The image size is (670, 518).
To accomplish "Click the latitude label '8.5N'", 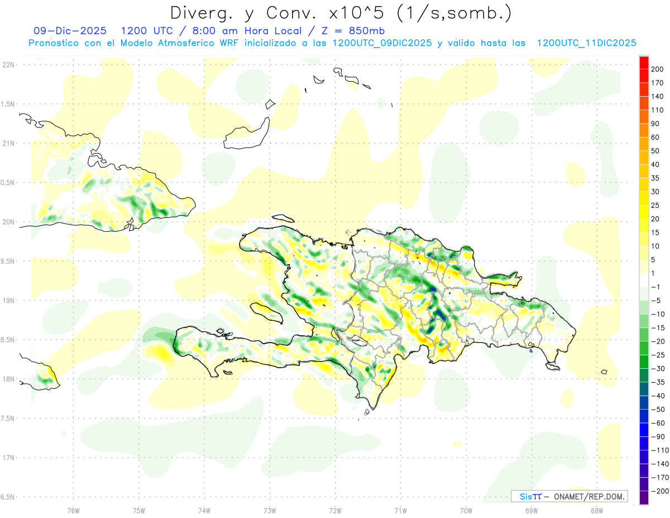I will [x=8, y=340].
